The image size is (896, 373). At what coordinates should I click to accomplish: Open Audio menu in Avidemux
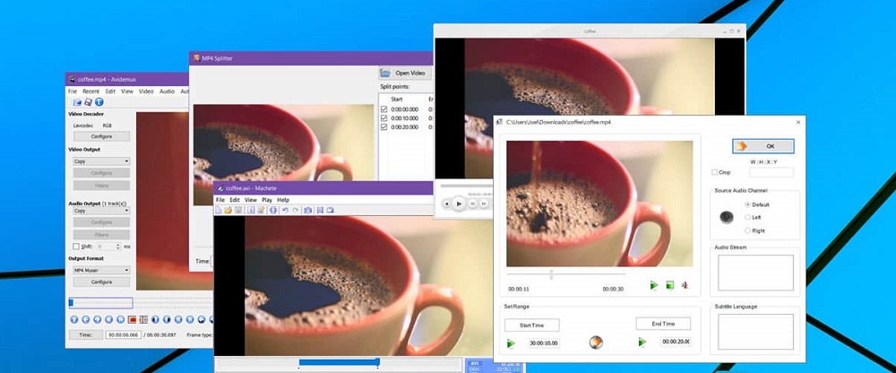[x=167, y=91]
